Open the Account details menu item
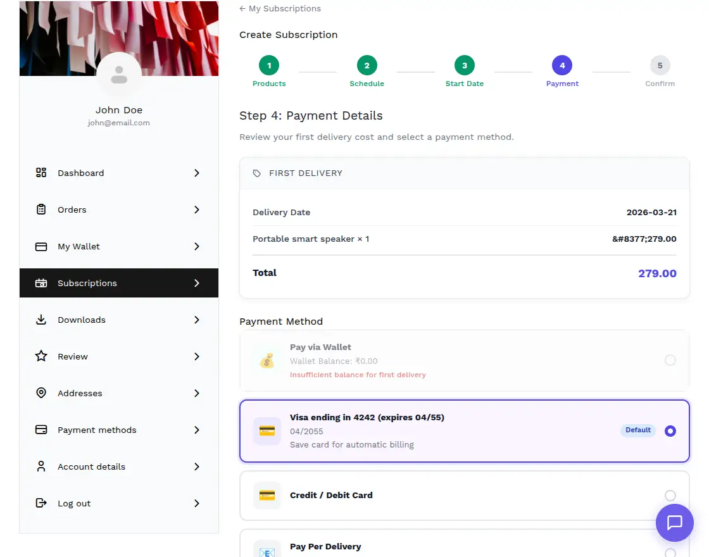 coord(92,466)
